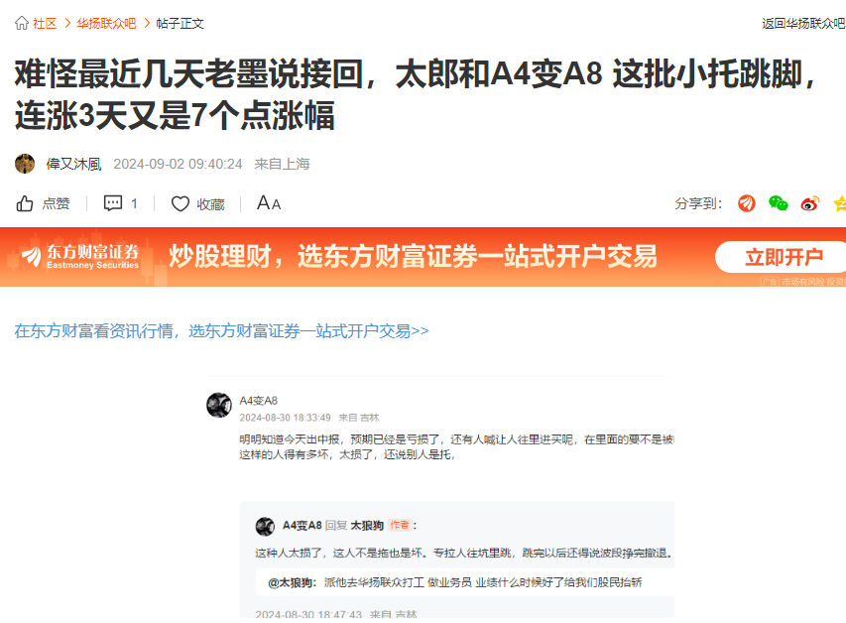Share to Eastmoney via red icon
The image size is (846, 623).
click(x=747, y=203)
